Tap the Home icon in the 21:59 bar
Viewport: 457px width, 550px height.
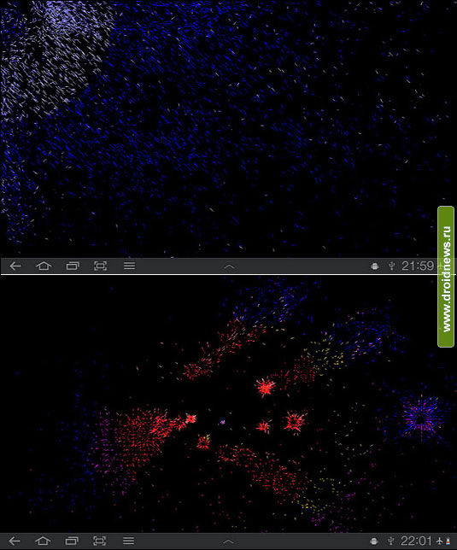(x=44, y=266)
